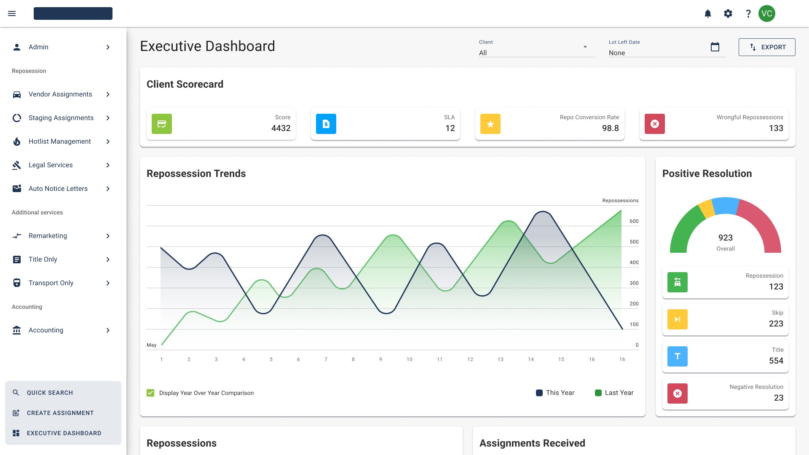Click the yellow Skip resolution icon

click(678, 319)
